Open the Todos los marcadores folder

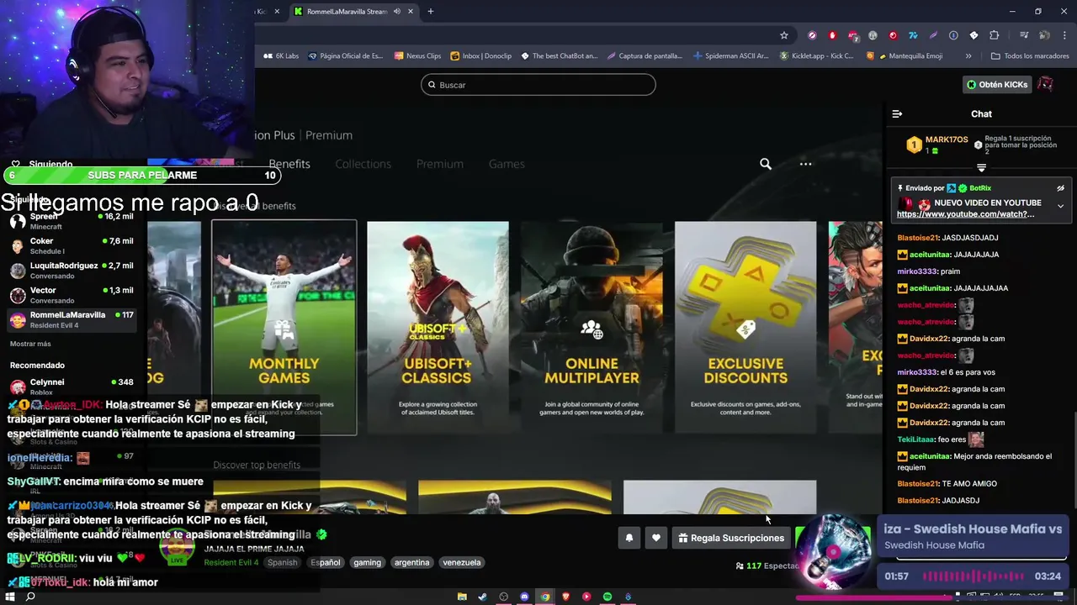click(x=1030, y=56)
